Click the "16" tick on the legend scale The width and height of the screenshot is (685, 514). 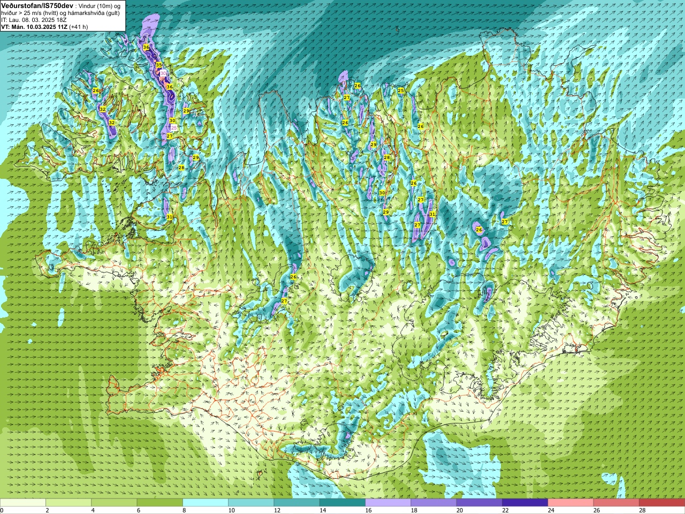click(368, 510)
